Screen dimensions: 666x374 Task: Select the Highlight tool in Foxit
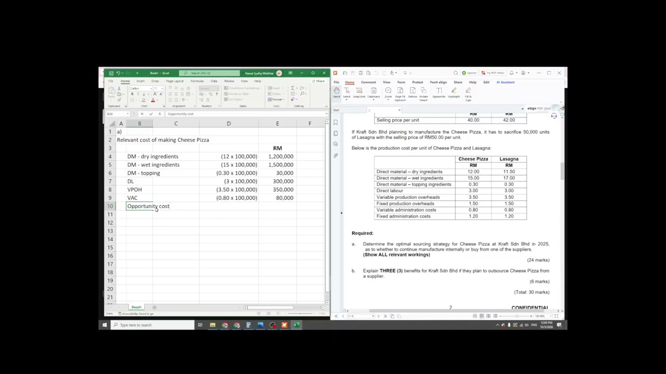tap(454, 92)
